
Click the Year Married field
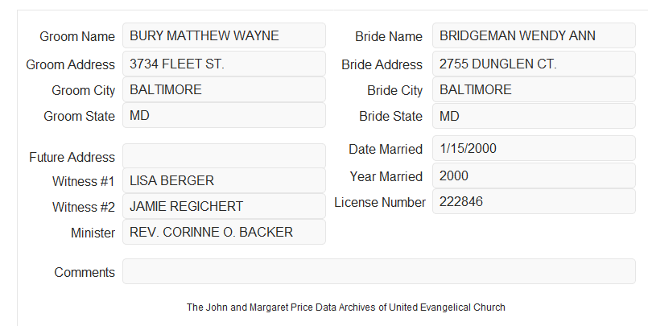(534, 175)
